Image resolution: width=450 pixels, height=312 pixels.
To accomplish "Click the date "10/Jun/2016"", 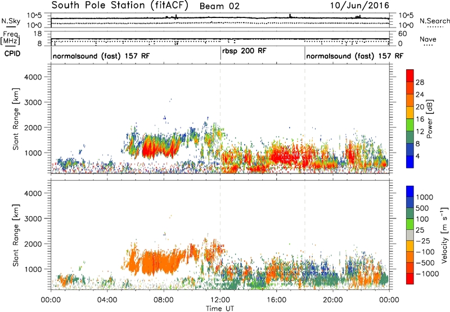I will coord(359,6).
